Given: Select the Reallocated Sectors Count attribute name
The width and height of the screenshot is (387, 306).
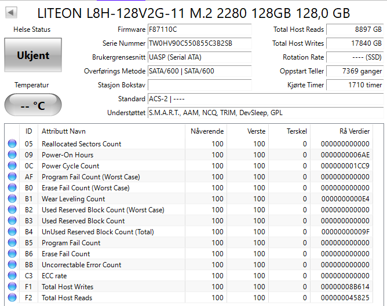Looking at the screenshot, I should pyautogui.click(x=82, y=144).
